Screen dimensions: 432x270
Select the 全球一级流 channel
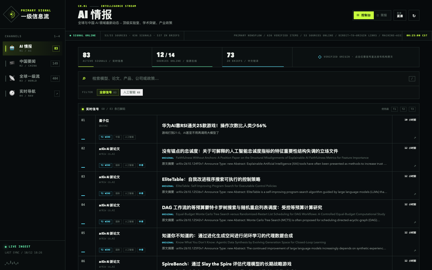[32, 78]
